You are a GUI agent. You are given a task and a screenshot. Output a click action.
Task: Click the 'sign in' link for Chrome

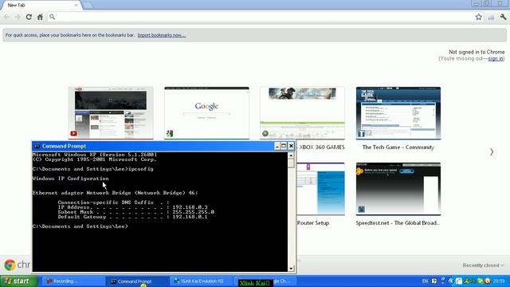point(496,58)
